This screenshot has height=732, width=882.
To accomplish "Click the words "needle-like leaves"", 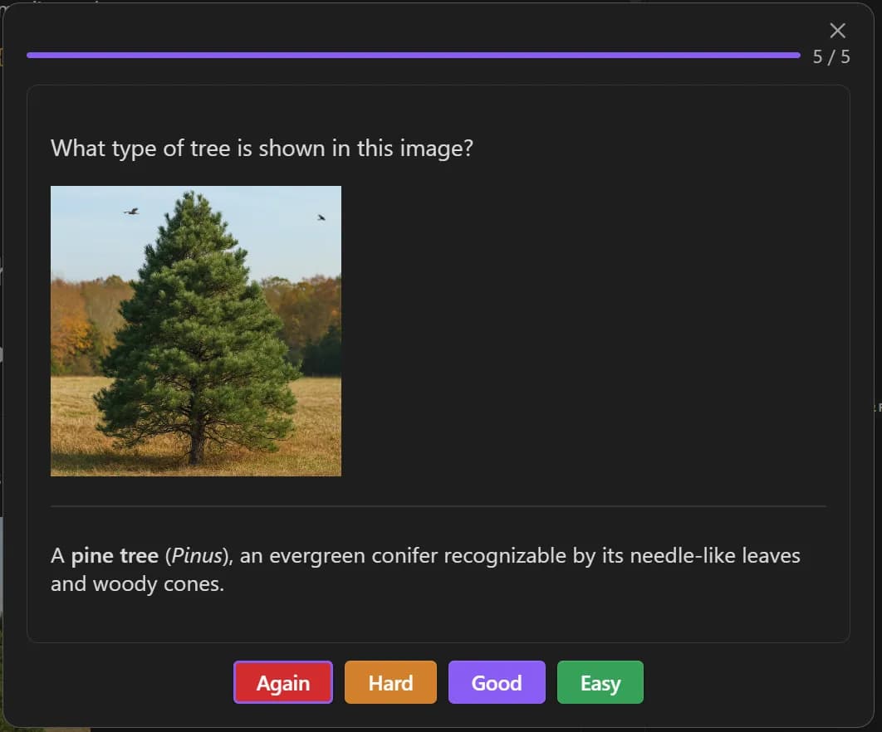I will pyautogui.click(x=715, y=556).
